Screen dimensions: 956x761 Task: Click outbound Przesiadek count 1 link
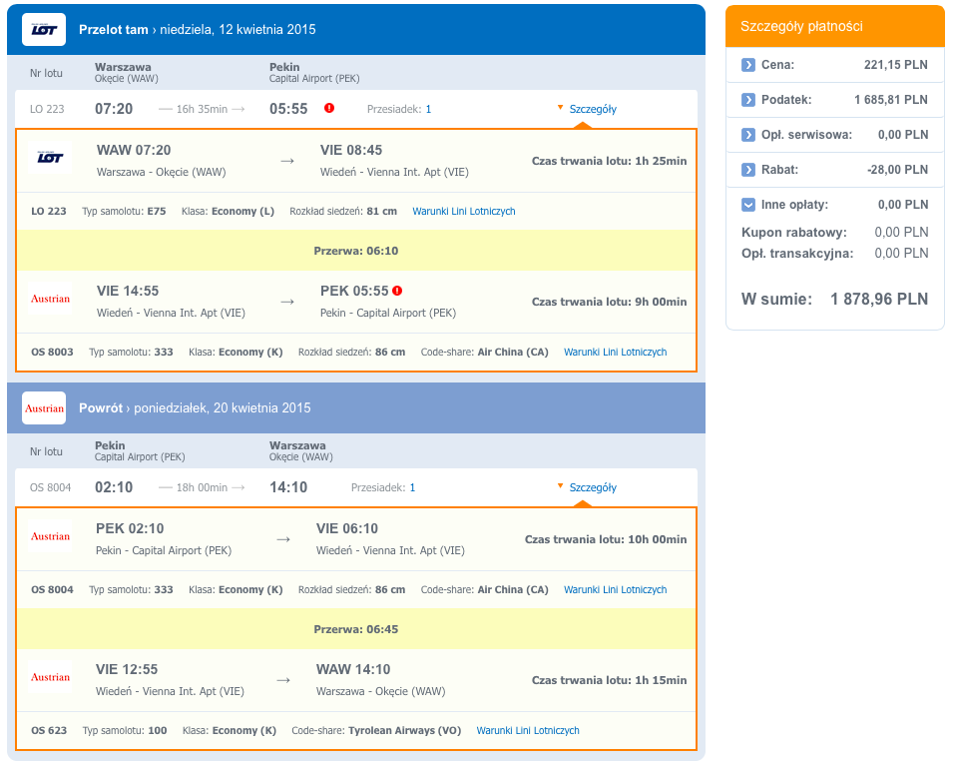pos(429,109)
